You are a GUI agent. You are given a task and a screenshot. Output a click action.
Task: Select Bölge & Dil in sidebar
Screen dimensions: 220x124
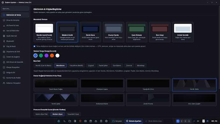(x=15, y=73)
